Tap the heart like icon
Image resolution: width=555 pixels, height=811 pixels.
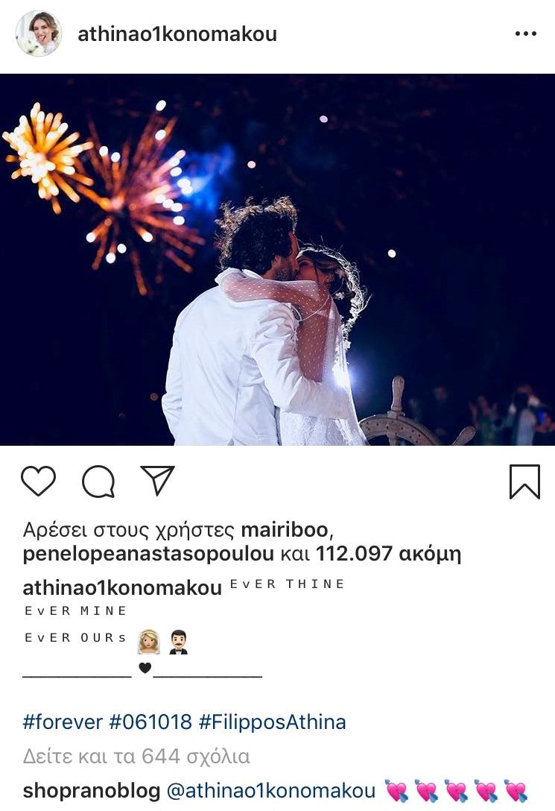click(x=38, y=481)
